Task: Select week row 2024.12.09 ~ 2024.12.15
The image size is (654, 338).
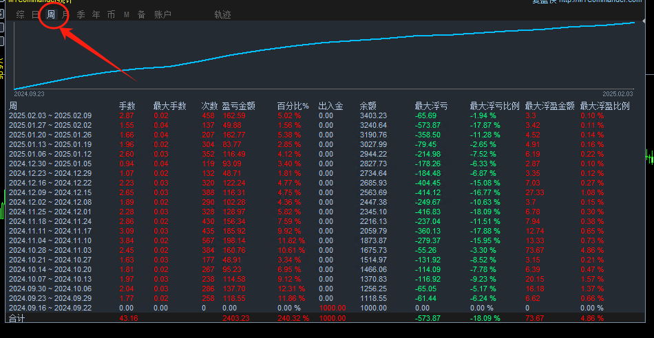Action: (x=326, y=193)
